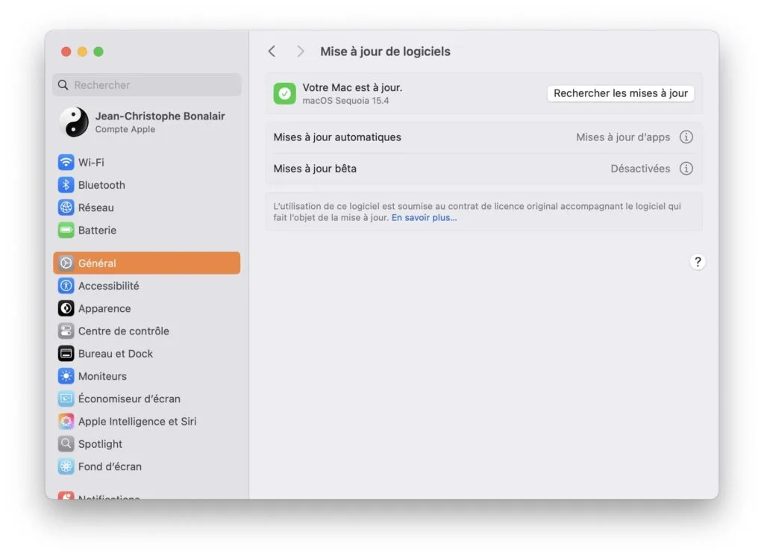764x559 pixels.
Task: Select the Bluetooth settings icon
Action: tap(66, 184)
